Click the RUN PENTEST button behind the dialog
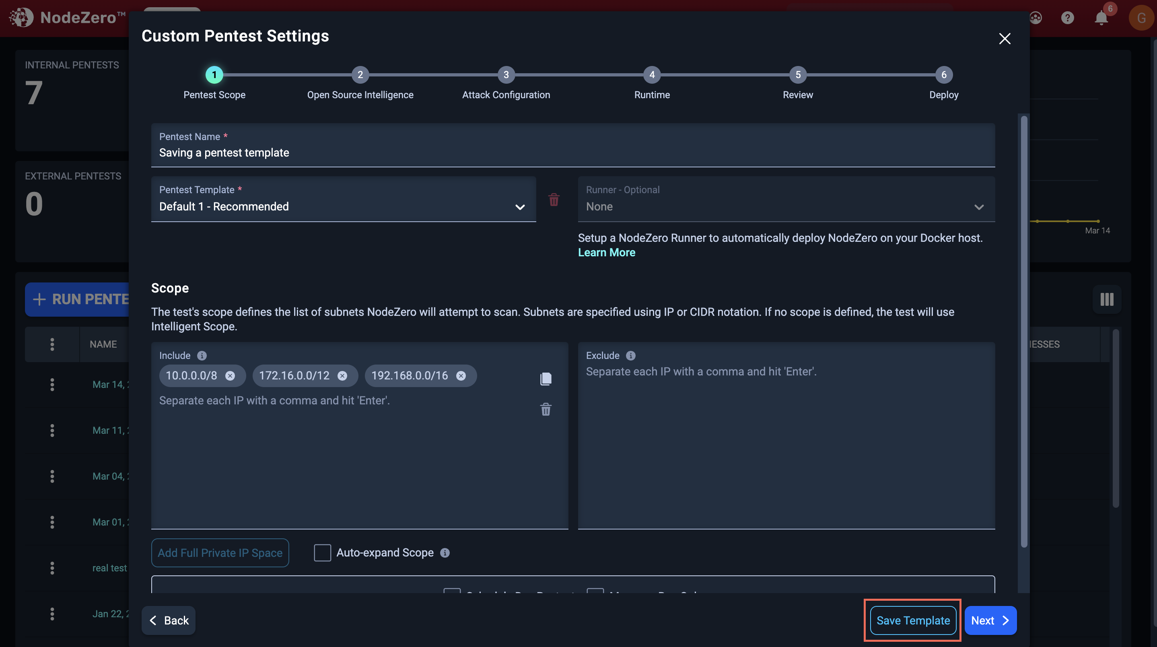1157x647 pixels. 77,299
